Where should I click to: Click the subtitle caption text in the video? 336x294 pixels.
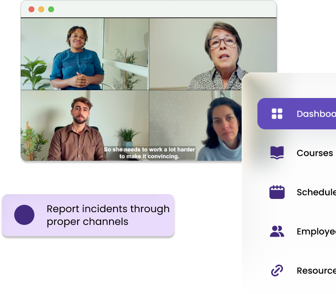(149, 153)
